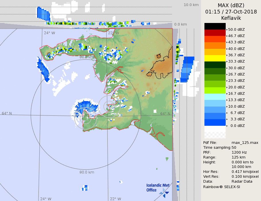This screenshot has height=201, width=261.
Task: Click the max_125.max file name
Action: [x=245, y=143]
